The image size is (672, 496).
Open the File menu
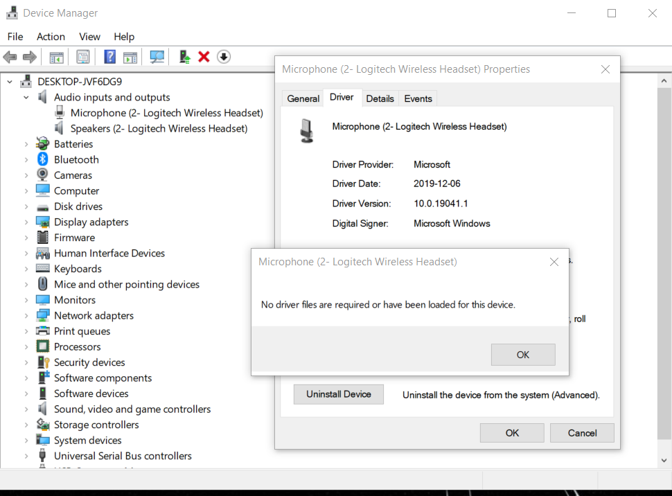[15, 37]
